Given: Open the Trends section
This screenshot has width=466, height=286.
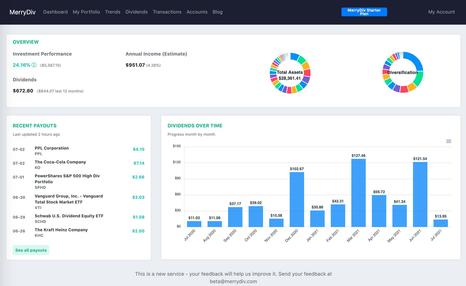Looking at the screenshot, I should tap(112, 12).
